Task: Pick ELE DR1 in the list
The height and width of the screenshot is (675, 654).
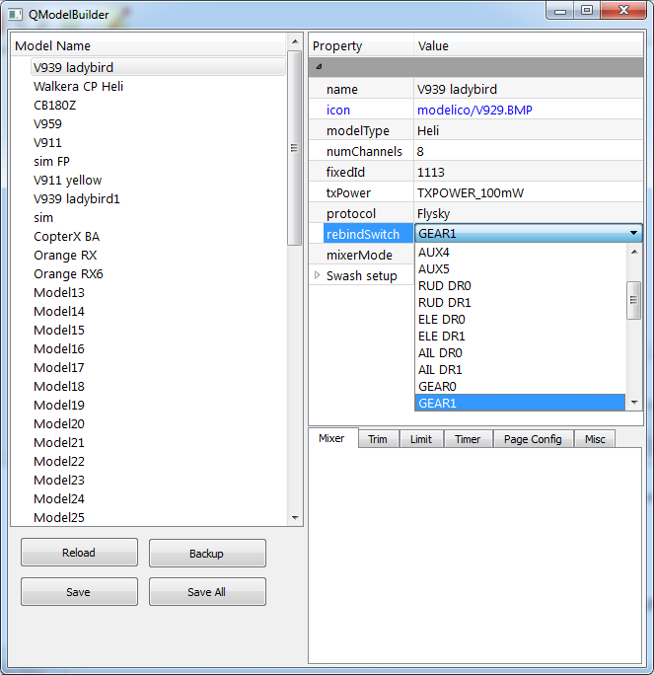Action: coord(520,337)
